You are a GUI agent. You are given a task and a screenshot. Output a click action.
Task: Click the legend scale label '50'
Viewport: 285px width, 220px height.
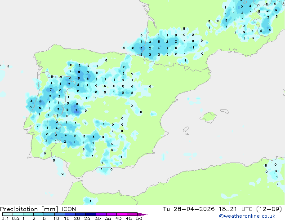point(139,218)
